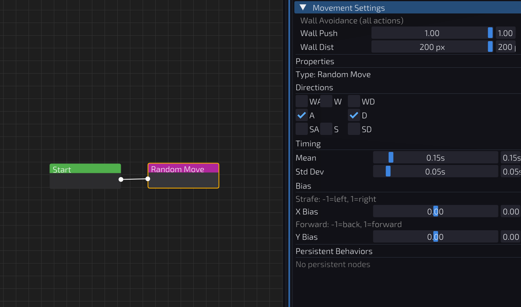521x307 pixels.
Task: Uncheck the D direction checkbox
Action: [354, 116]
